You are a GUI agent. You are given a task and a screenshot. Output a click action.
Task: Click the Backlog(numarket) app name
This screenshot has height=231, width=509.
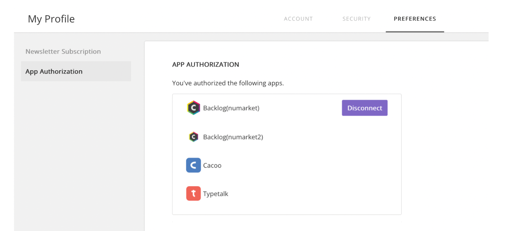(231, 108)
